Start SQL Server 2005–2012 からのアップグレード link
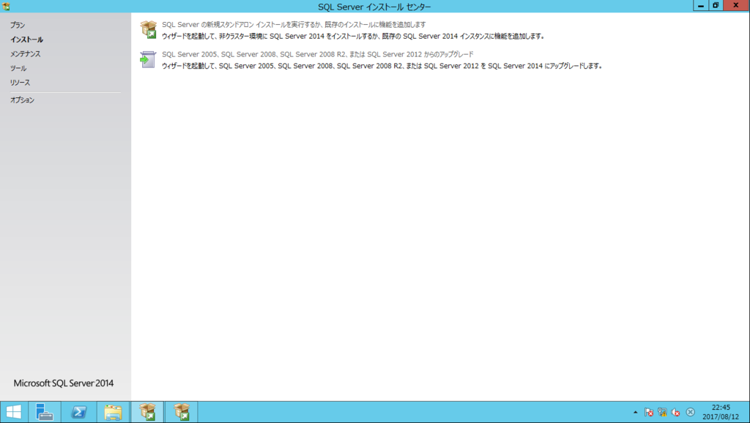Viewport: 750px width, 423px height. tap(317, 54)
